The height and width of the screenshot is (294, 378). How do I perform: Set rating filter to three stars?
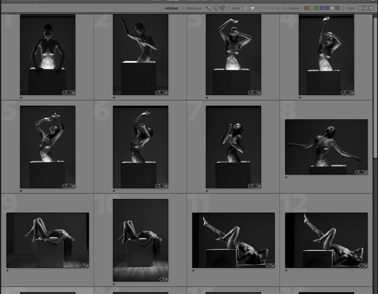click(265, 8)
